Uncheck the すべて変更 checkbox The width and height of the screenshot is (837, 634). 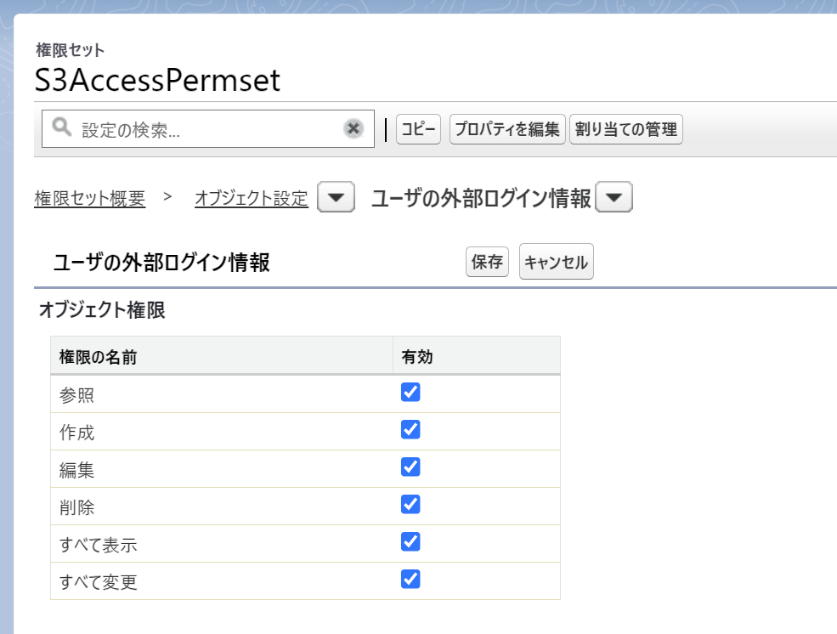[410, 579]
